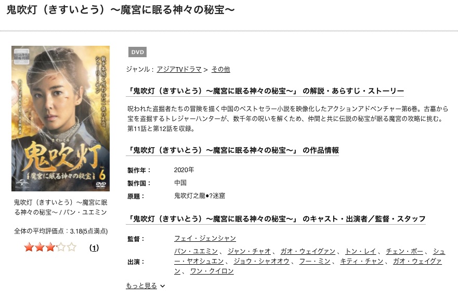Screen dimensions: 458x298
Task: Expand the もっと見る link
Action: point(141,286)
